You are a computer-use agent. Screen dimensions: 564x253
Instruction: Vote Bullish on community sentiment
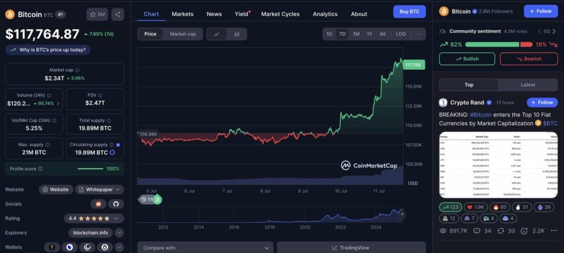click(x=467, y=58)
